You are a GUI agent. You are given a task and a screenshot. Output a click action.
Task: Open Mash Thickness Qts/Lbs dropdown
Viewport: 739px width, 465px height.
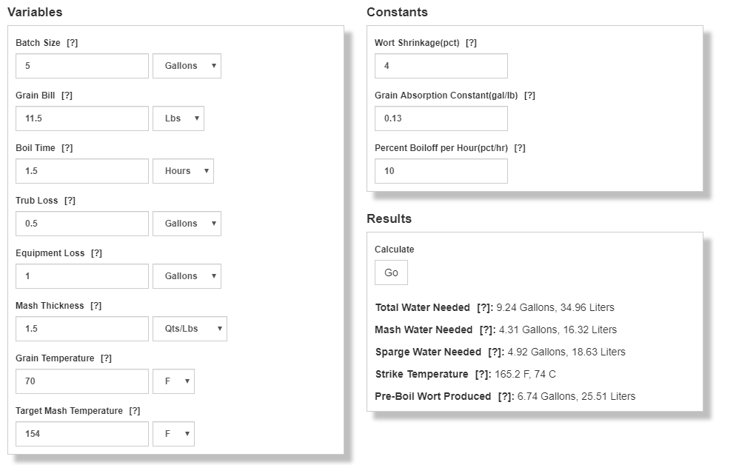(x=190, y=329)
